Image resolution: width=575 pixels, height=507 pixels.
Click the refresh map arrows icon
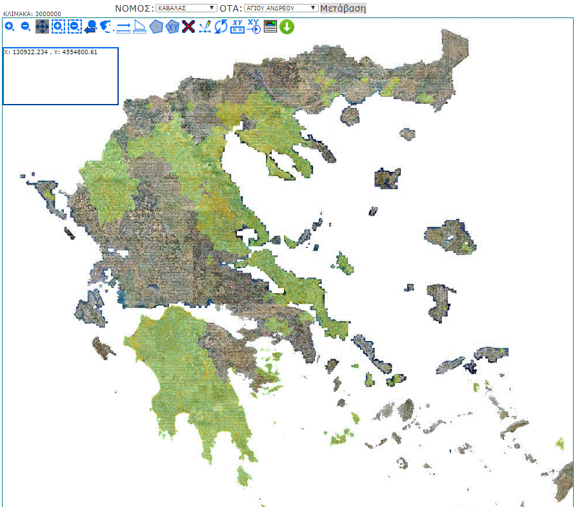point(221,26)
